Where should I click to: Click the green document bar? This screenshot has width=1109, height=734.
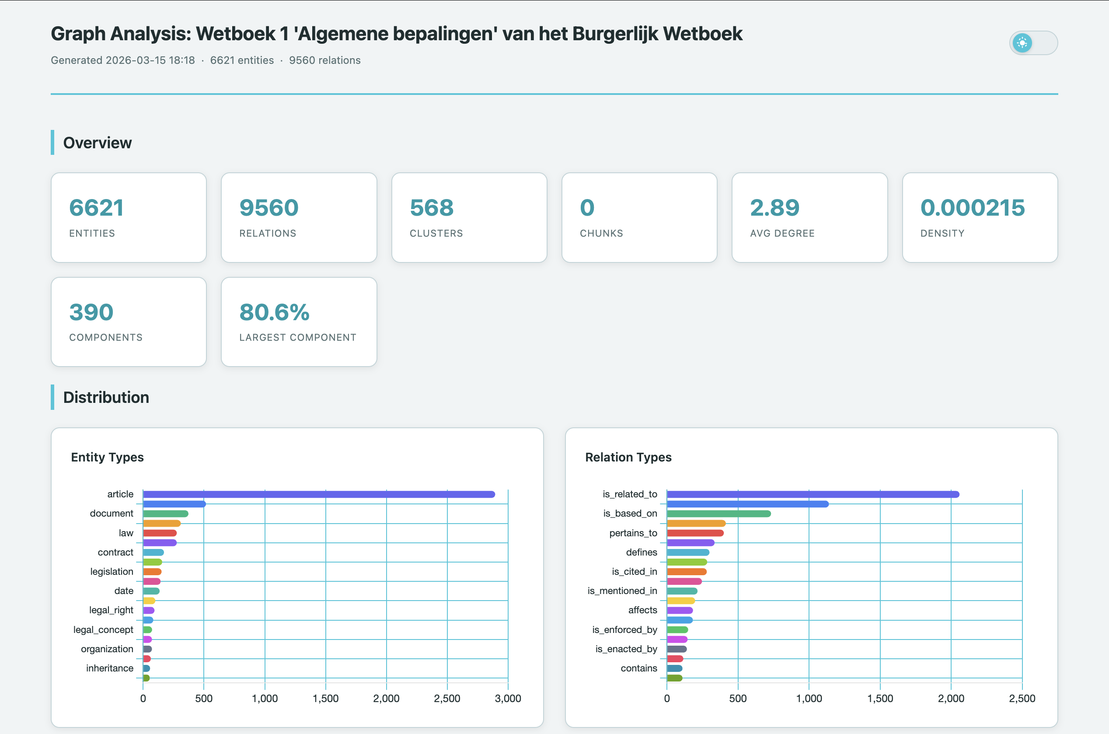tap(165, 514)
